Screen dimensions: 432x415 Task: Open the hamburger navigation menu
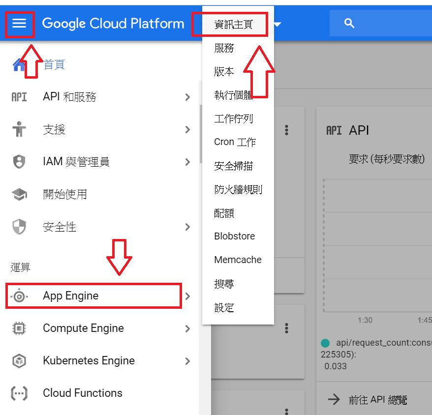19,24
